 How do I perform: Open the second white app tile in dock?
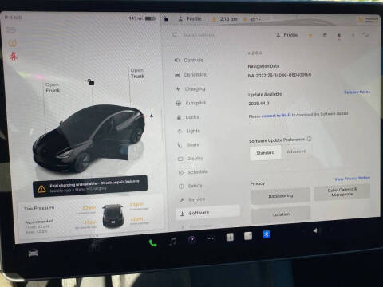248,236
